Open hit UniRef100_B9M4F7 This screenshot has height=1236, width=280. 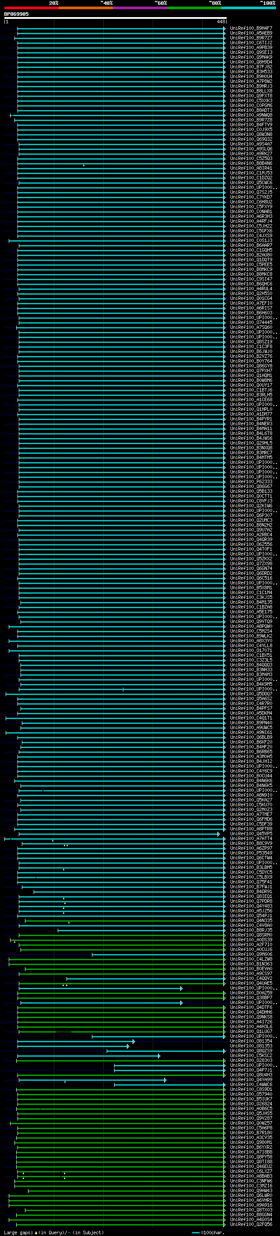(x=251, y=28)
